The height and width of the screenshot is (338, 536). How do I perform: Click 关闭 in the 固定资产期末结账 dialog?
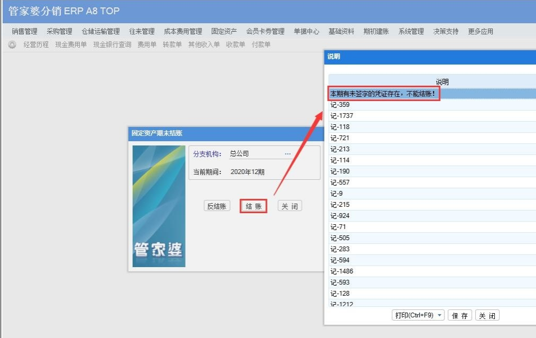pyautogui.click(x=290, y=206)
